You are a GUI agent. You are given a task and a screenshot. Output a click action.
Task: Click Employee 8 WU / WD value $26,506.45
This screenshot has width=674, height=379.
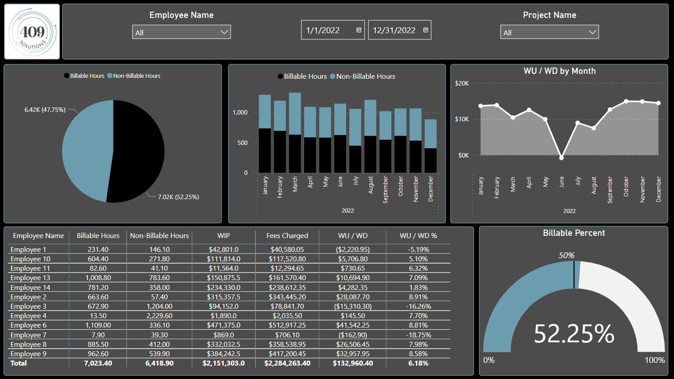point(353,345)
